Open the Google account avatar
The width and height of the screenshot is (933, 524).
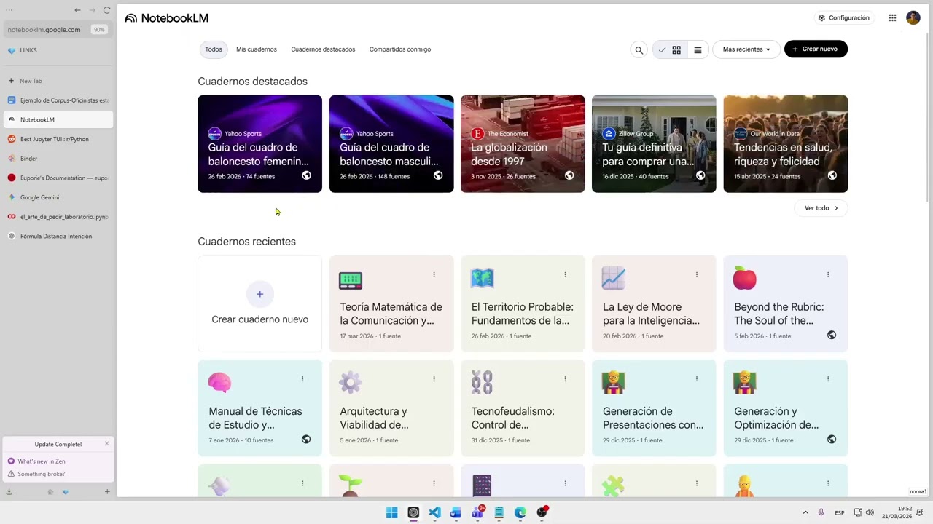coord(913,17)
